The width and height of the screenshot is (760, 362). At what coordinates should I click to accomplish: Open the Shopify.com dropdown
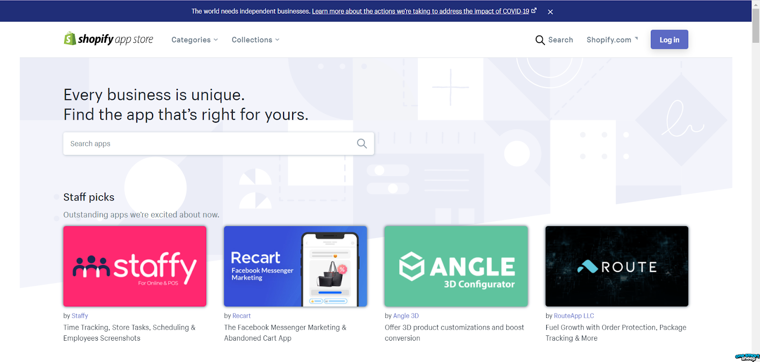pos(612,40)
